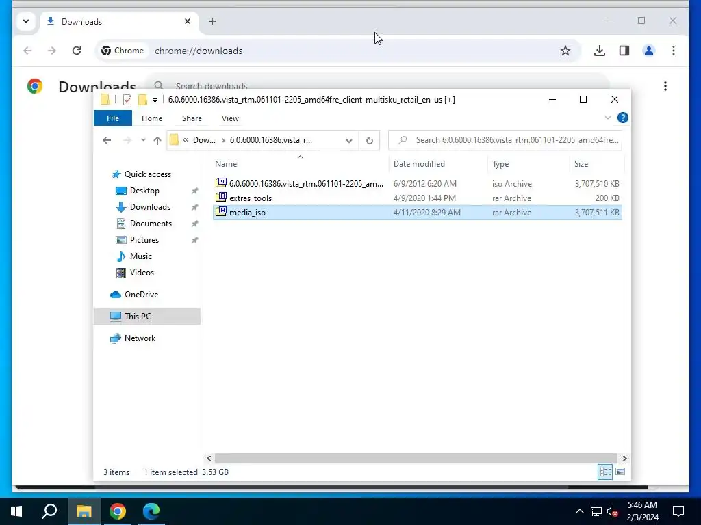
Task: Open Network in navigation pane
Action: 140,338
